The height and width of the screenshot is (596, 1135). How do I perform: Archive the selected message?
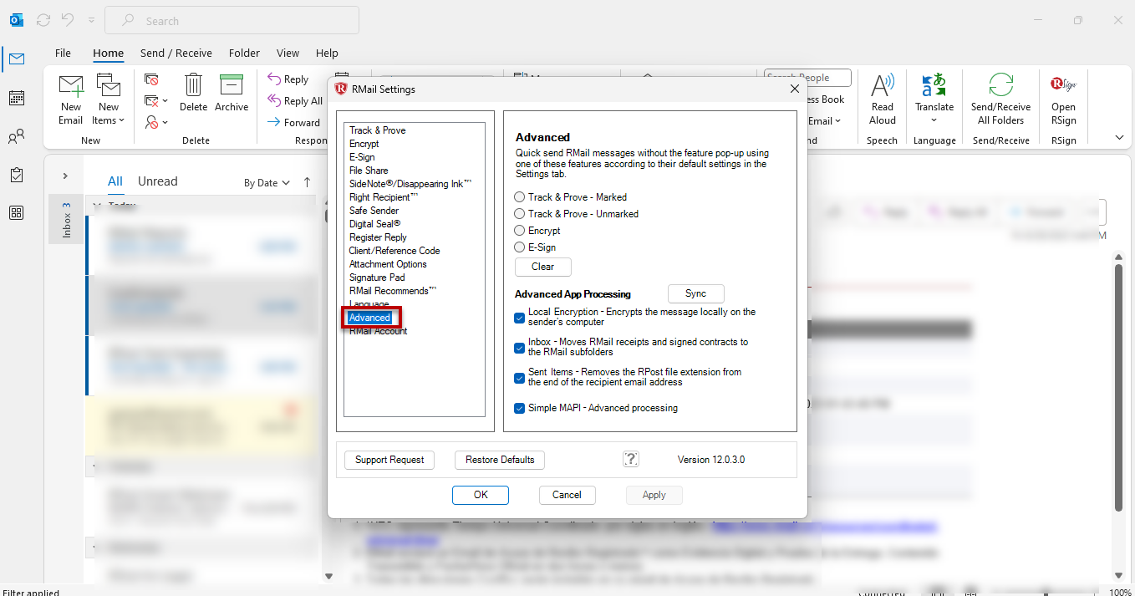pos(232,93)
